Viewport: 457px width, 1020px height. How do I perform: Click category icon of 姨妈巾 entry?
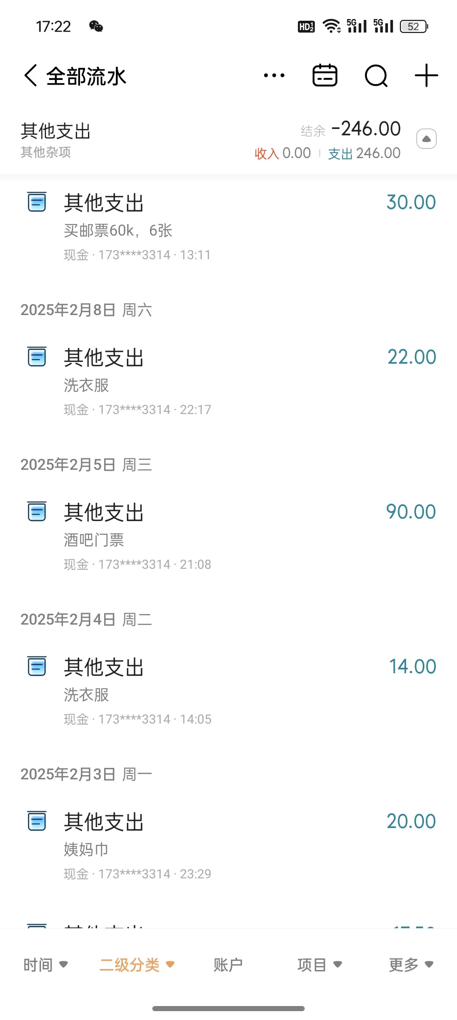(37, 821)
